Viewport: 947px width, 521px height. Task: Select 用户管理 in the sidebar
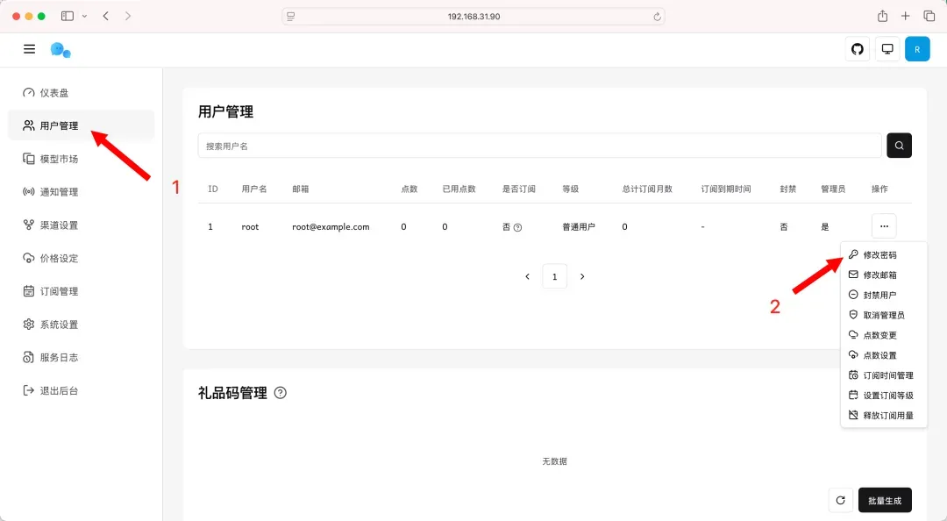pyautogui.click(x=81, y=125)
